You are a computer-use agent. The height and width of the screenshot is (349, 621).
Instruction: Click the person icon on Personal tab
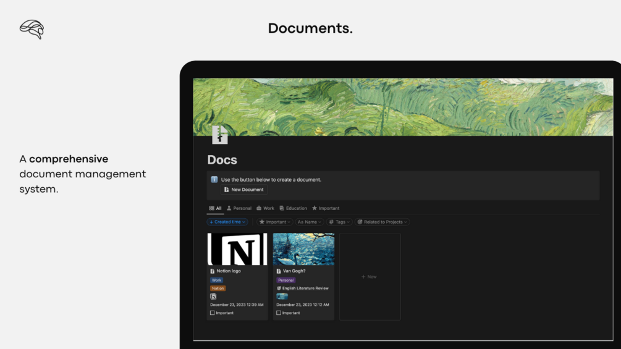pyautogui.click(x=229, y=208)
